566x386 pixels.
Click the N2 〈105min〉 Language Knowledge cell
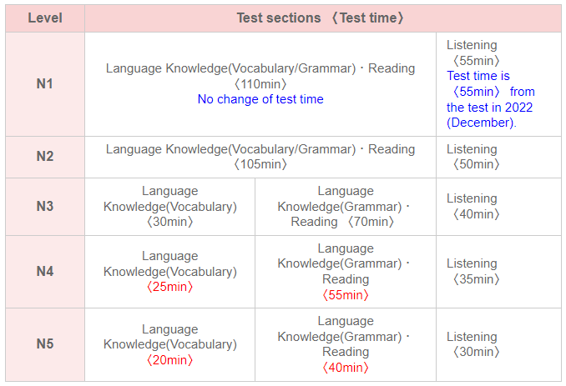(x=260, y=157)
